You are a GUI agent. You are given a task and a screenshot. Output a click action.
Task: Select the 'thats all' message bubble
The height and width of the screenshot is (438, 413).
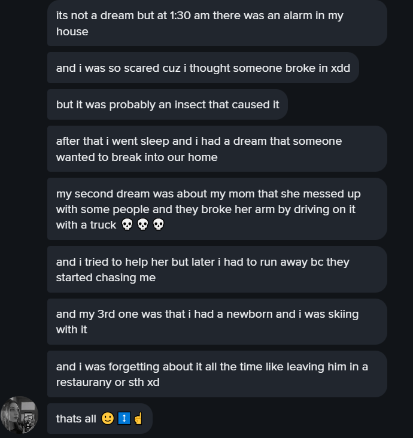100,418
